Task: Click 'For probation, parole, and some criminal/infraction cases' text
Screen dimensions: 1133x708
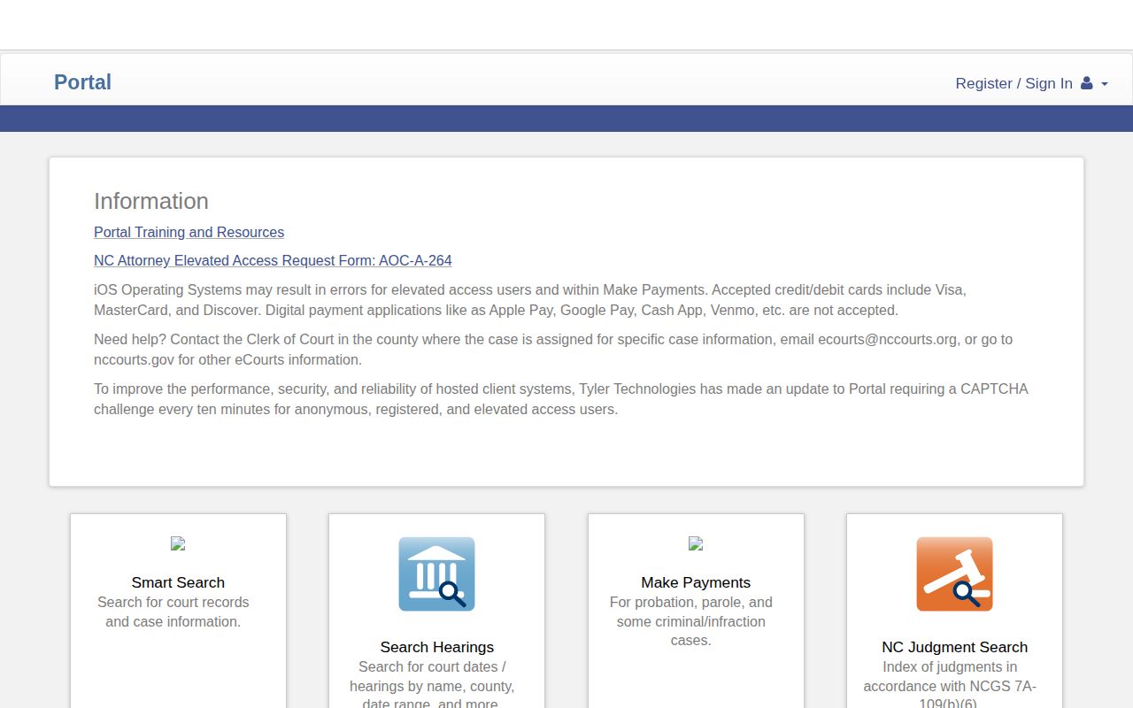Action: (691, 621)
